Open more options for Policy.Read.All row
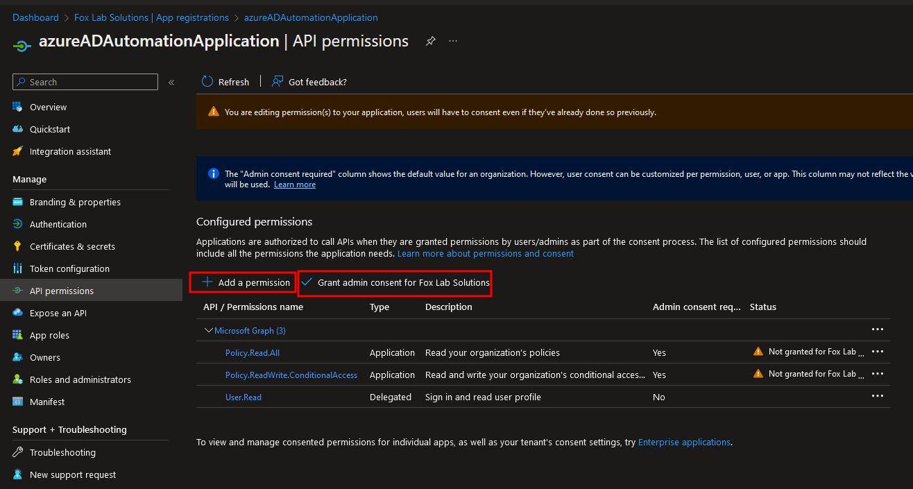Viewport: 913px width, 489px height. click(x=877, y=352)
